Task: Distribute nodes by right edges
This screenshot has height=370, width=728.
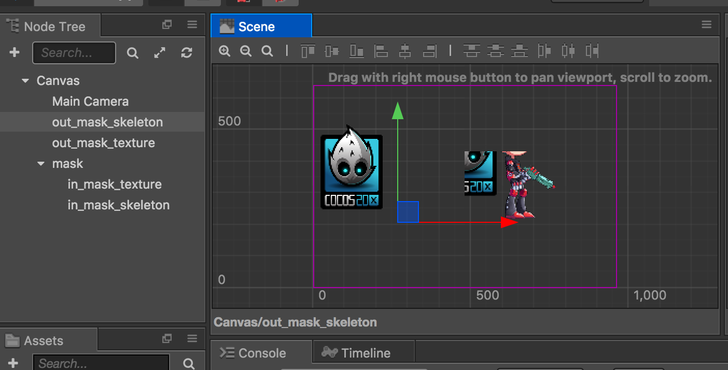Action: 592,51
